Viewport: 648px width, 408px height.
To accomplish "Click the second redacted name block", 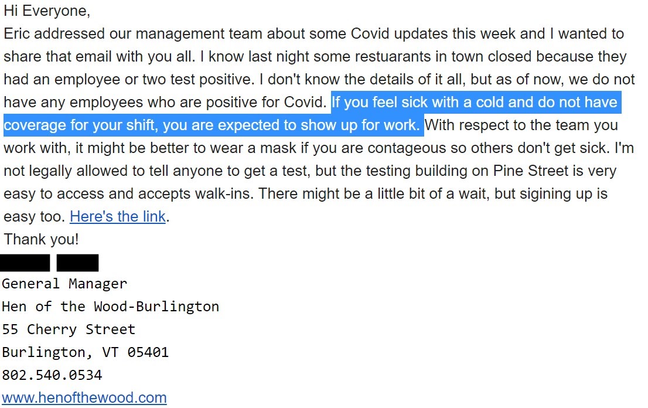I will [x=78, y=263].
